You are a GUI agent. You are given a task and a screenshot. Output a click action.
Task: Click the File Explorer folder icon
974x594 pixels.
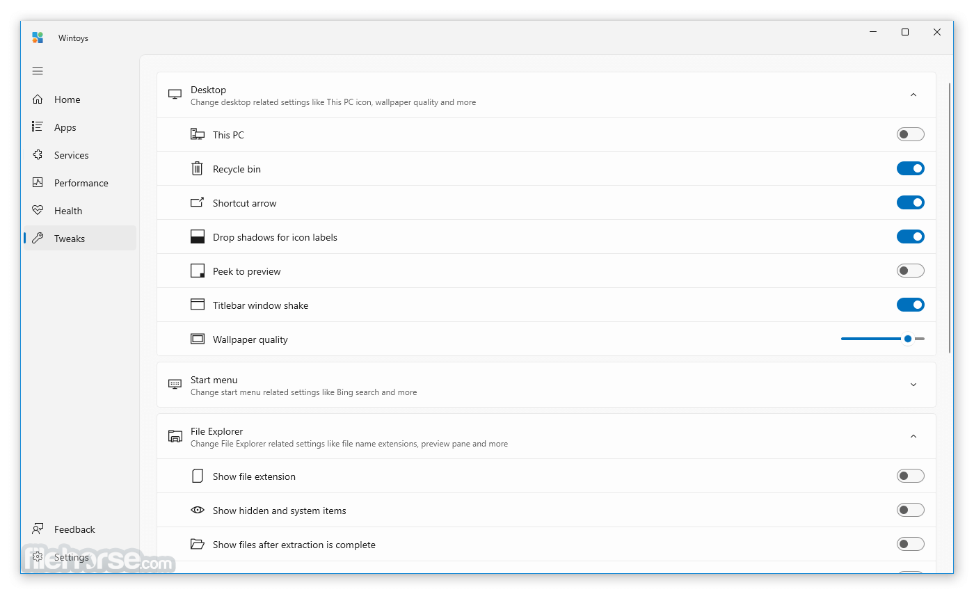[175, 436]
